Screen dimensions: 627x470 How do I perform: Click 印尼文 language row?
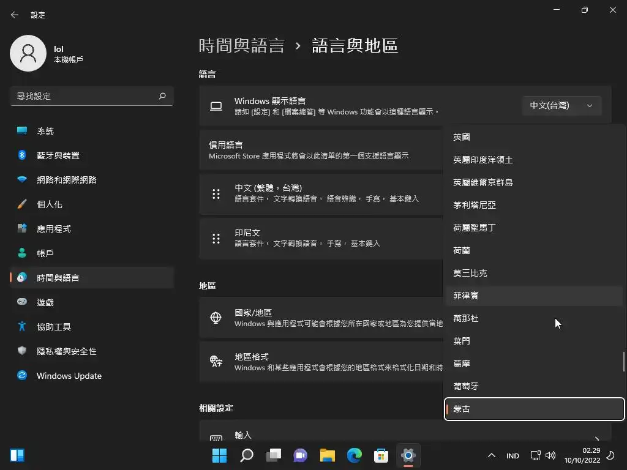pos(321,239)
